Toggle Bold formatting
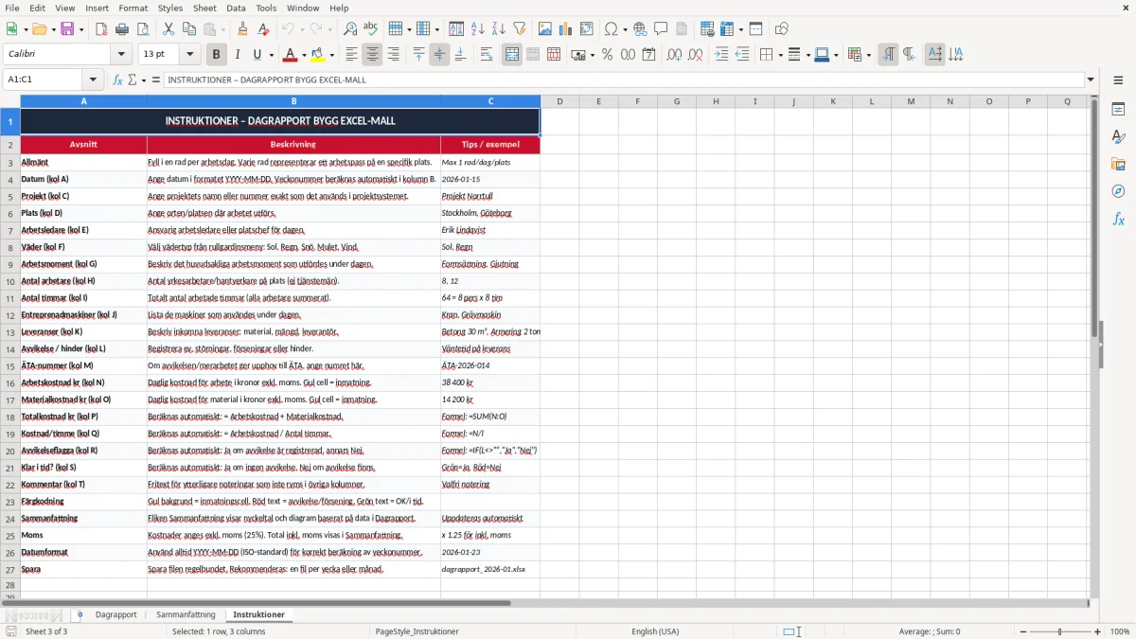Screen dimensions: 1136x639 (216, 55)
